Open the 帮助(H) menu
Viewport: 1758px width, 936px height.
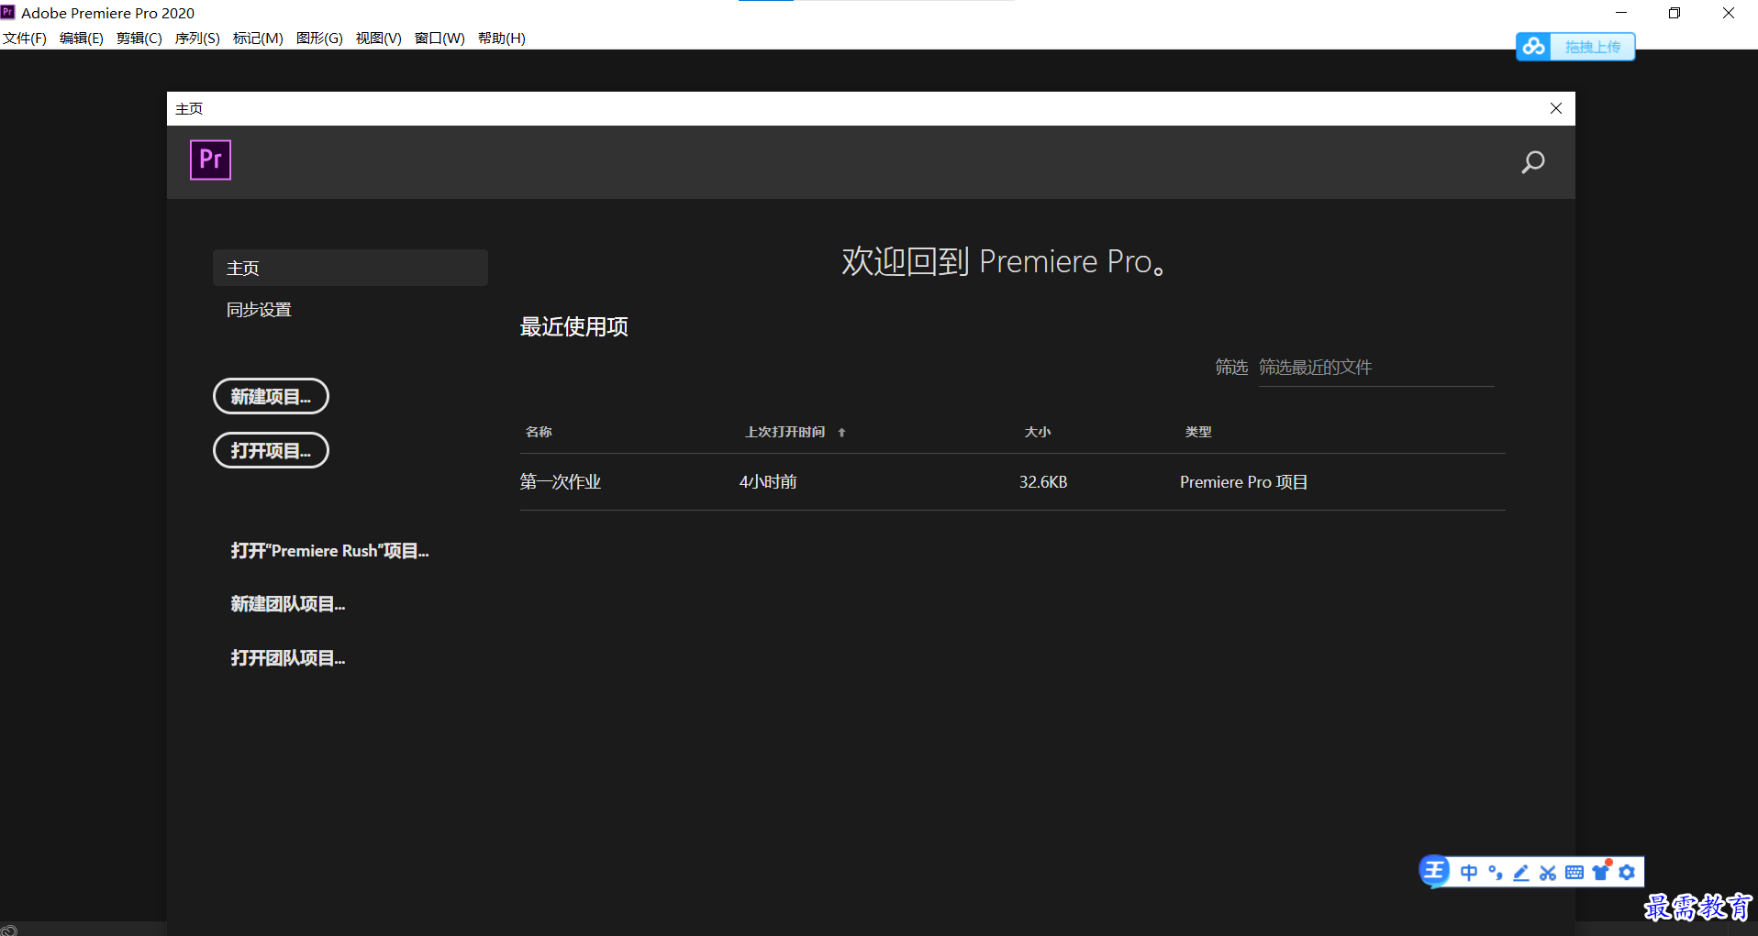pyautogui.click(x=502, y=39)
